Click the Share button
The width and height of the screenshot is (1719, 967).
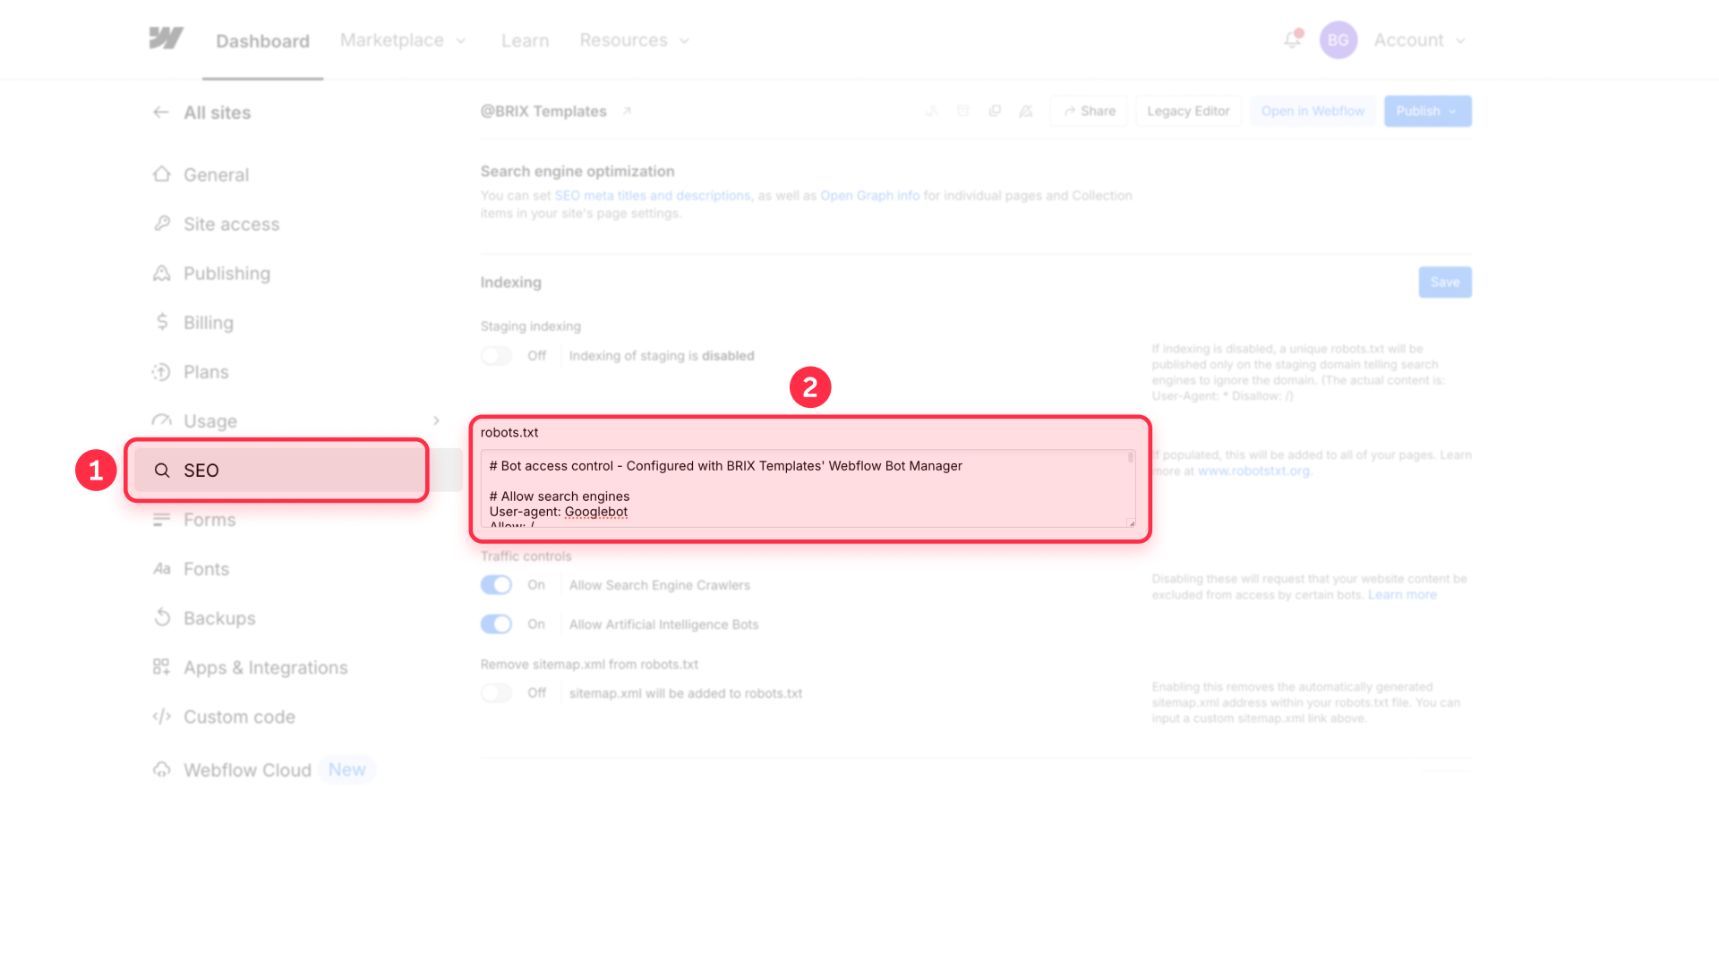click(1089, 111)
